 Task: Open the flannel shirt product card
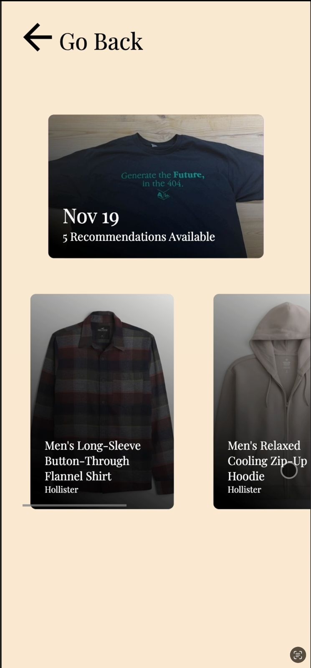pos(102,401)
